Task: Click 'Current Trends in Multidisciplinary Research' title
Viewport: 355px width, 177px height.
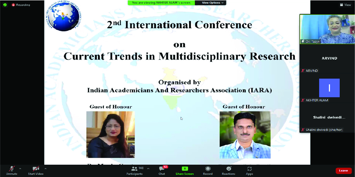Action: coord(179,56)
